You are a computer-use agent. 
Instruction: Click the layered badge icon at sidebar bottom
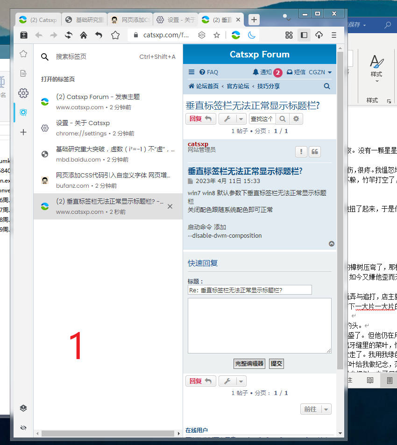click(x=23, y=408)
